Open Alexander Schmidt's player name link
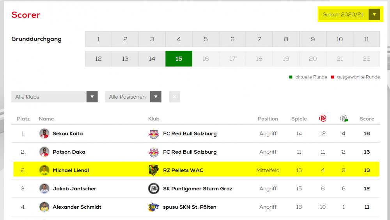390x220 pixels. point(77,207)
